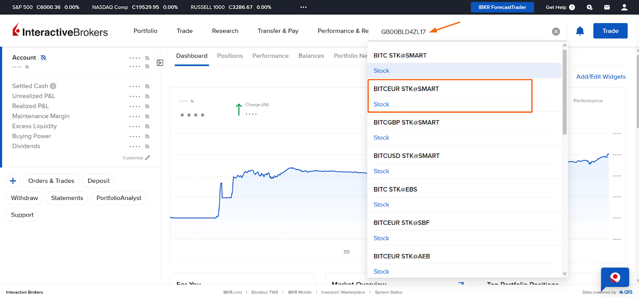Click the S&P 500 ticker quote

[x=46, y=7]
